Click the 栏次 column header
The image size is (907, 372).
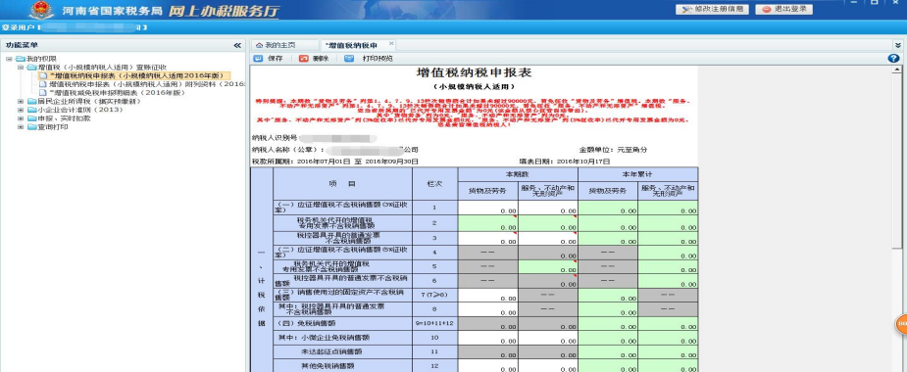(x=435, y=184)
